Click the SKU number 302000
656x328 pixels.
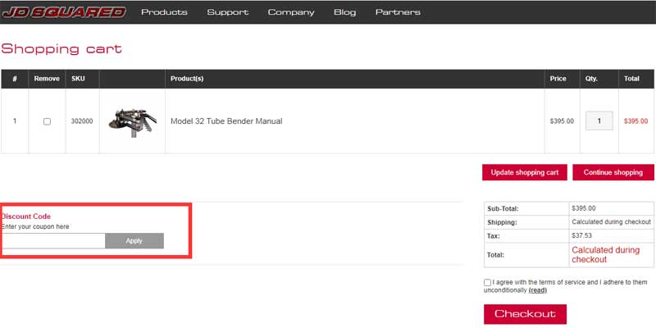tap(82, 121)
